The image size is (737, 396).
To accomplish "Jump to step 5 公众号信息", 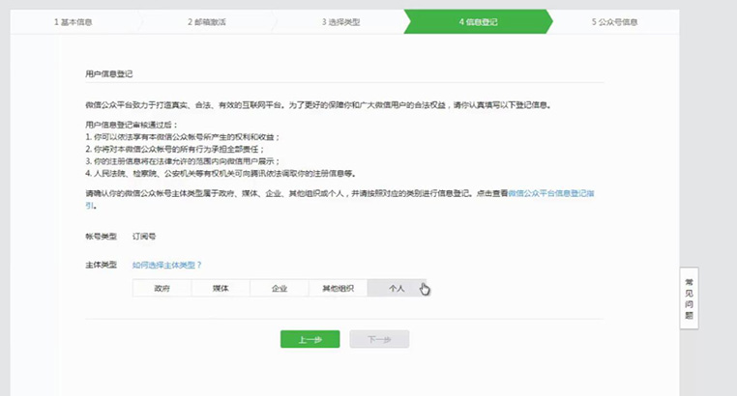I will click(x=613, y=21).
